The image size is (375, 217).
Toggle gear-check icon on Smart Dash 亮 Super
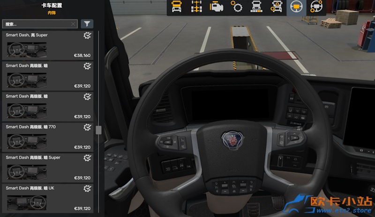pos(87,36)
